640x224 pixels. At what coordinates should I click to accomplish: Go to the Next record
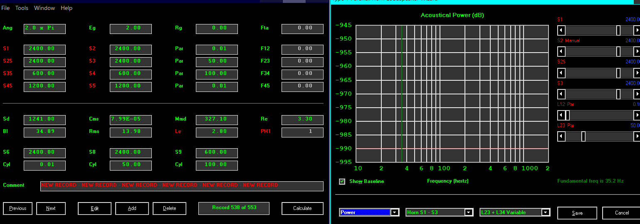pyautogui.click(x=51, y=208)
